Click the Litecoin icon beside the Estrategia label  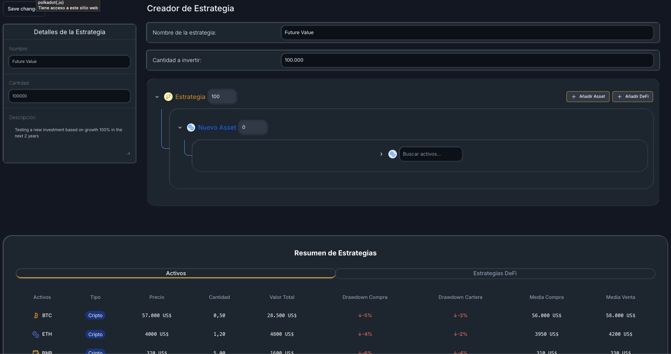[x=168, y=96]
